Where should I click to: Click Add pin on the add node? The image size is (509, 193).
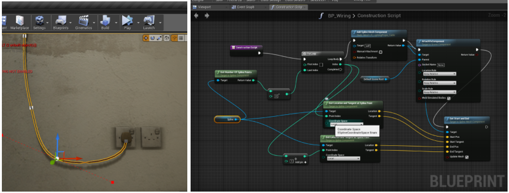tap(301, 162)
